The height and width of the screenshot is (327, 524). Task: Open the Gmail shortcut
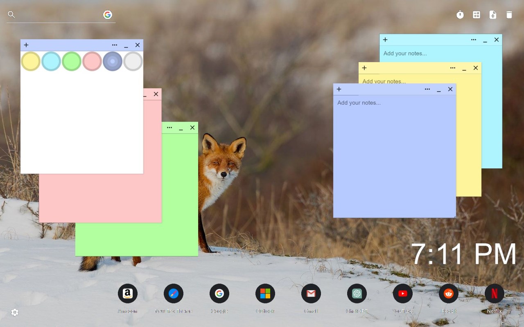tap(311, 293)
